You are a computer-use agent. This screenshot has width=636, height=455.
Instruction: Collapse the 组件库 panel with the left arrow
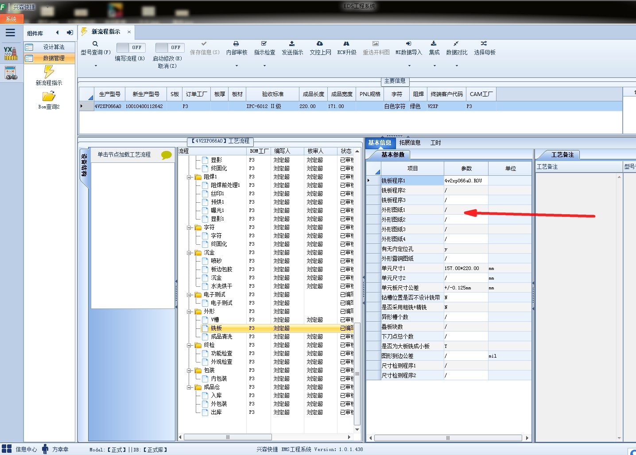[x=57, y=32]
